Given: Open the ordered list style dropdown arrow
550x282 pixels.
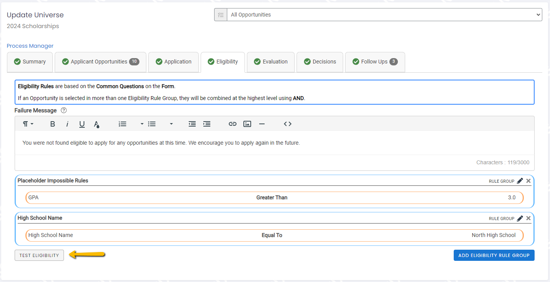Looking at the screenshot, I should pyautogui.click(x=142, y=124).
